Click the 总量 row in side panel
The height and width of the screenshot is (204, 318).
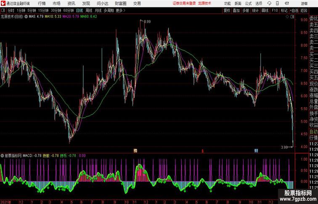pos(313,101)
